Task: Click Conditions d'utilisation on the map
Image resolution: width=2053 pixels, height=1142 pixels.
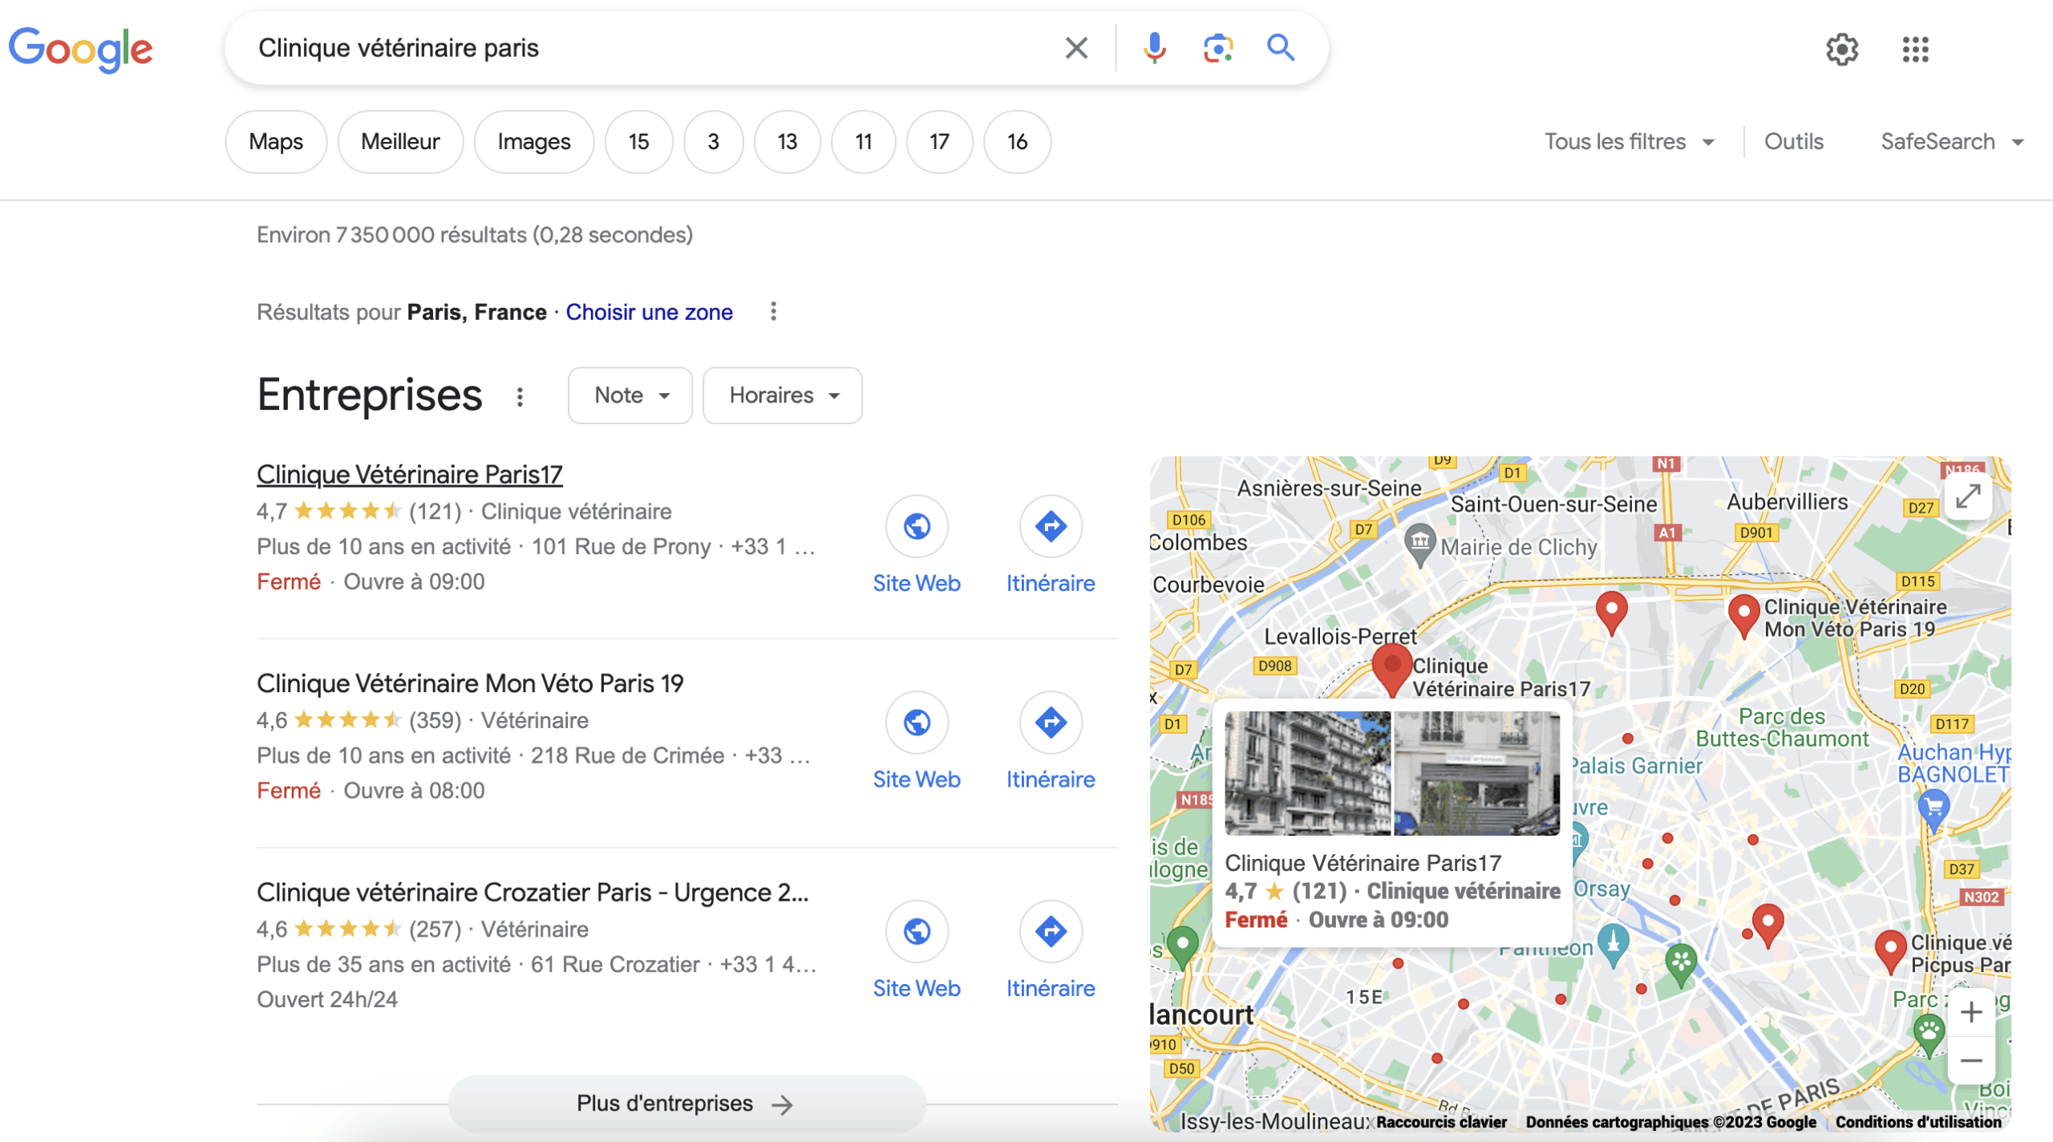Action: point(1918,1122)
